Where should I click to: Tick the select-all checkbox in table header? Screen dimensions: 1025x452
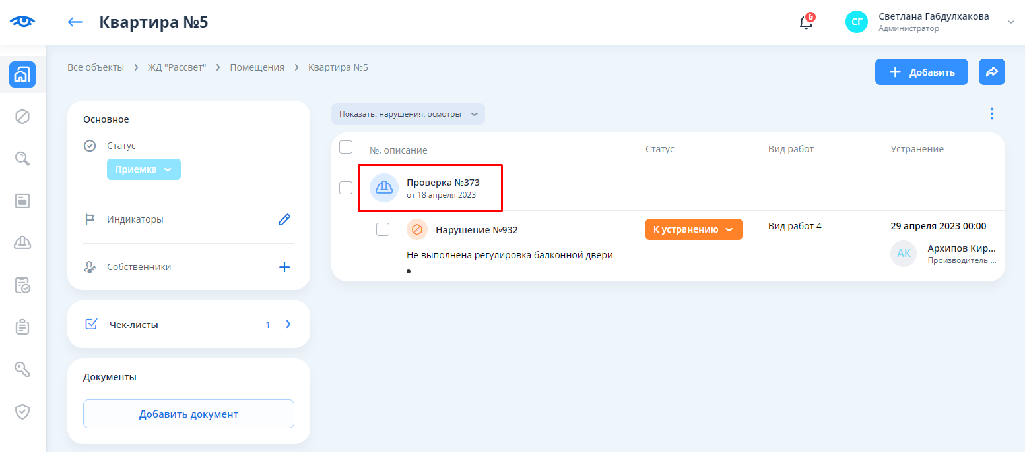[x=346, y=147]
